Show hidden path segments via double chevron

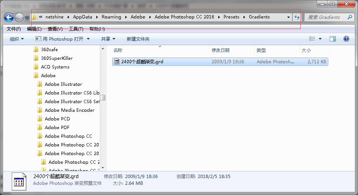tap(41, 17)
